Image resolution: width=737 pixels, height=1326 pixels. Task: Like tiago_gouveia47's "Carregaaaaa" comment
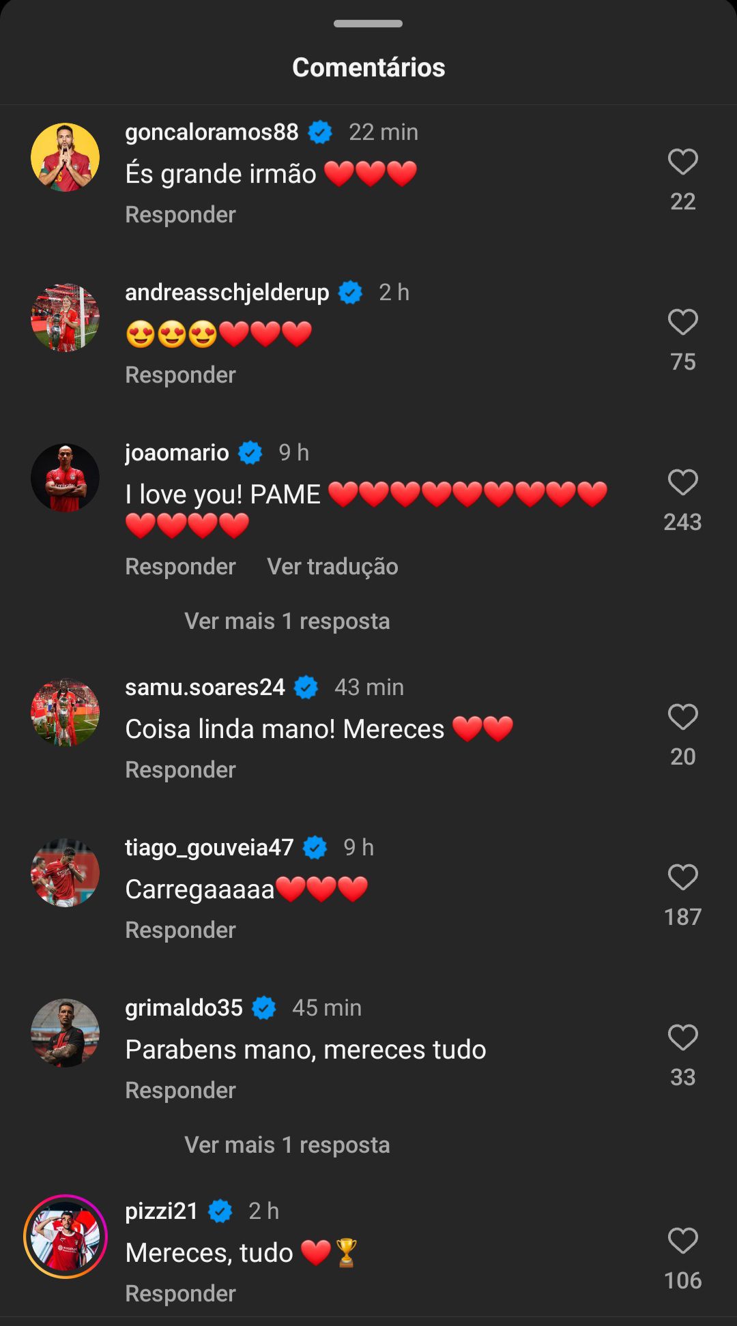[x=682, y=878]
